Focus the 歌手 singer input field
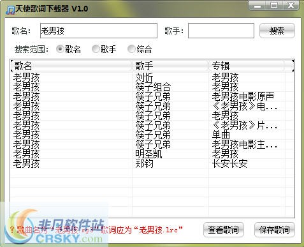Screen dimensions: 304x247 tap(221, 31)
